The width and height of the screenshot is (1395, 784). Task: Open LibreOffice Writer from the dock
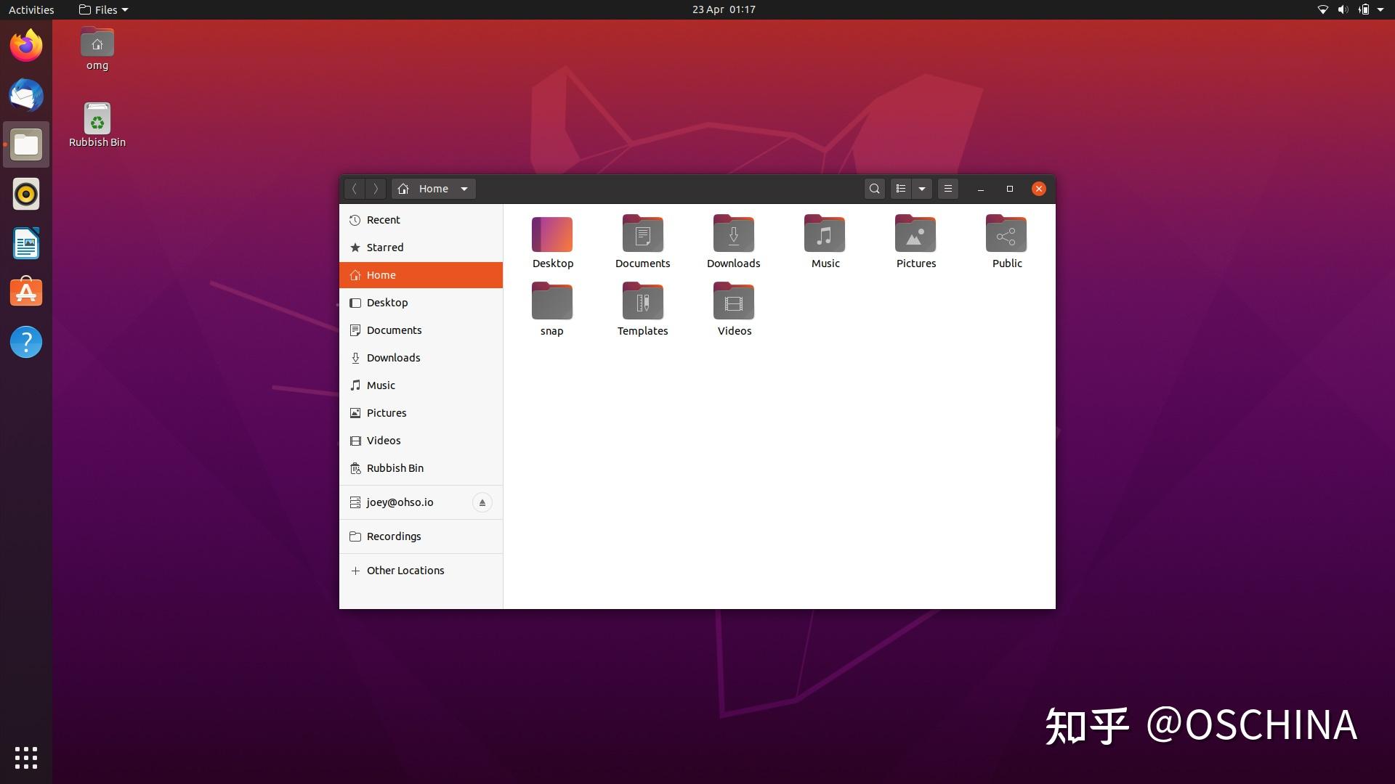pos(25,243)
